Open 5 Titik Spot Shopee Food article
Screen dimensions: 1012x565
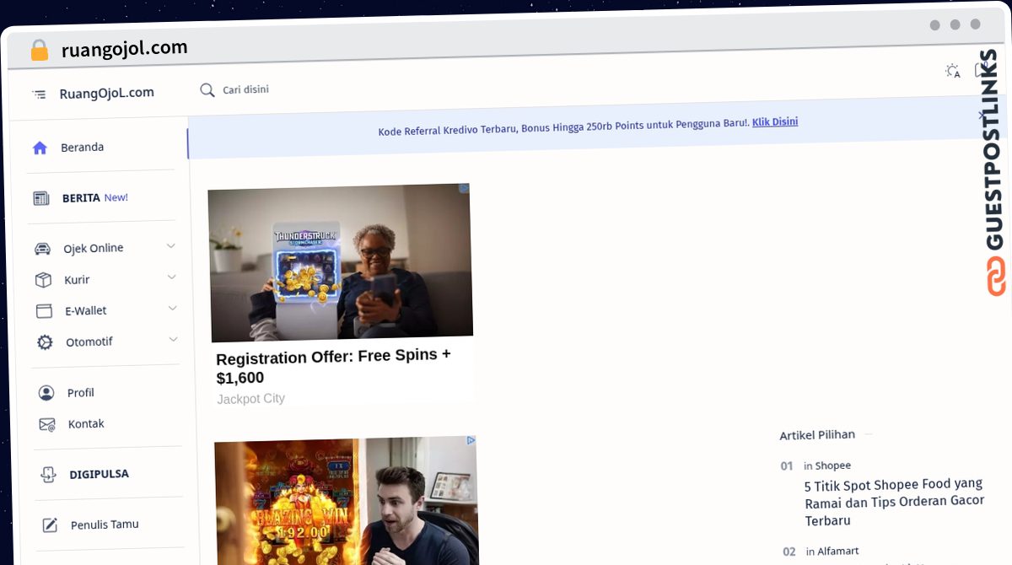895,502
